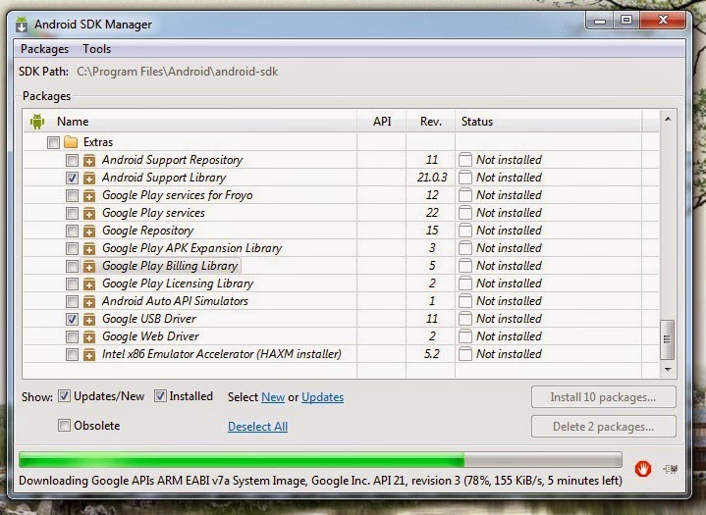Image resolution: width=706 pixels, height=515 pixels.
Task: Click the Updates link
Action: point(322,397)
